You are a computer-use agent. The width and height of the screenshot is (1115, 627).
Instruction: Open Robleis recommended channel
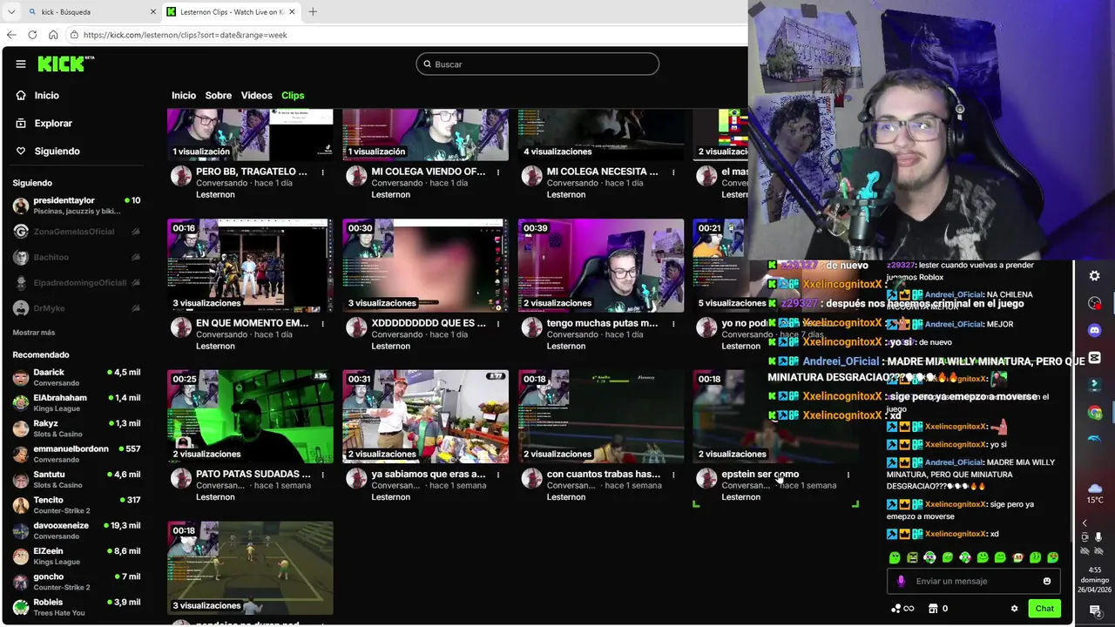pyautogui.click(x=76, y=607)
